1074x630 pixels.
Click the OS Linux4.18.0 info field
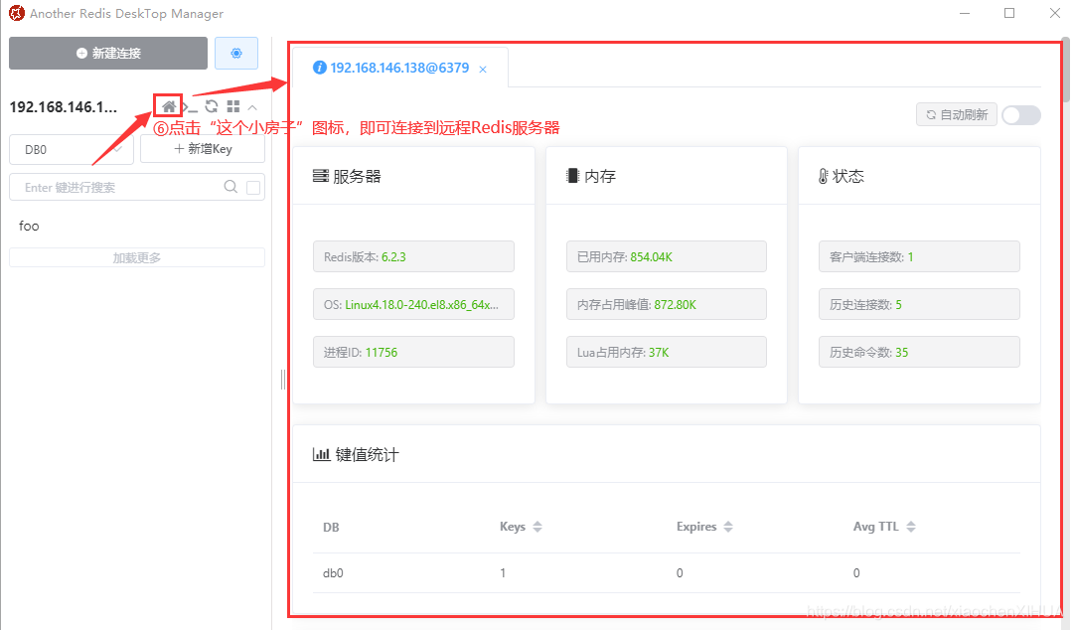(x=413, y=304)
